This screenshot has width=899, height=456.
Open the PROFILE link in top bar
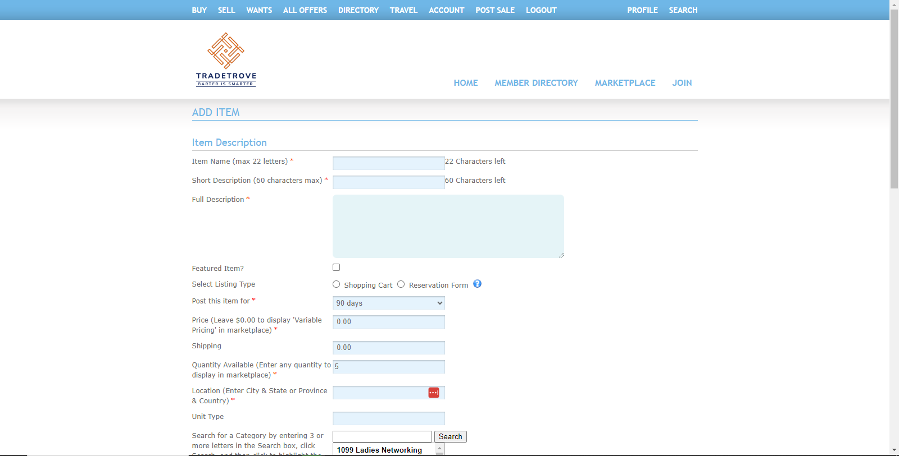point(642,10)
